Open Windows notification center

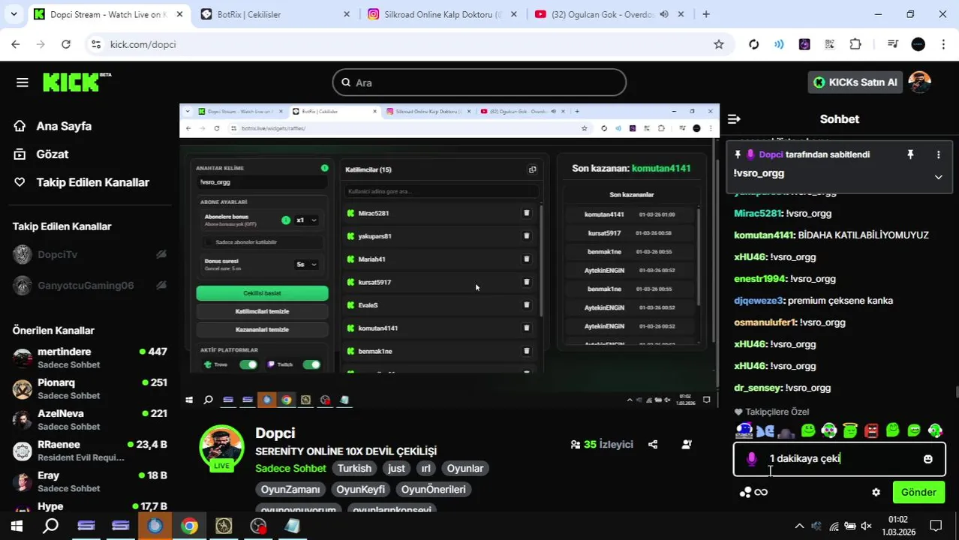(x=936, y=526)
